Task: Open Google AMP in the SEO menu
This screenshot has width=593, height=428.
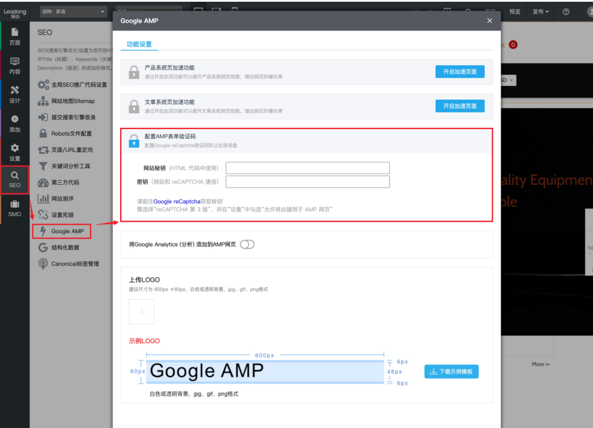Action: (67, 231)
